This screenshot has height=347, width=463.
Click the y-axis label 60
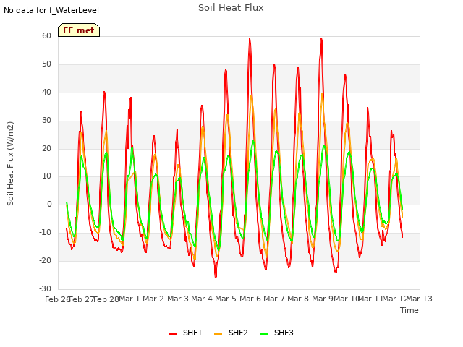46,35
